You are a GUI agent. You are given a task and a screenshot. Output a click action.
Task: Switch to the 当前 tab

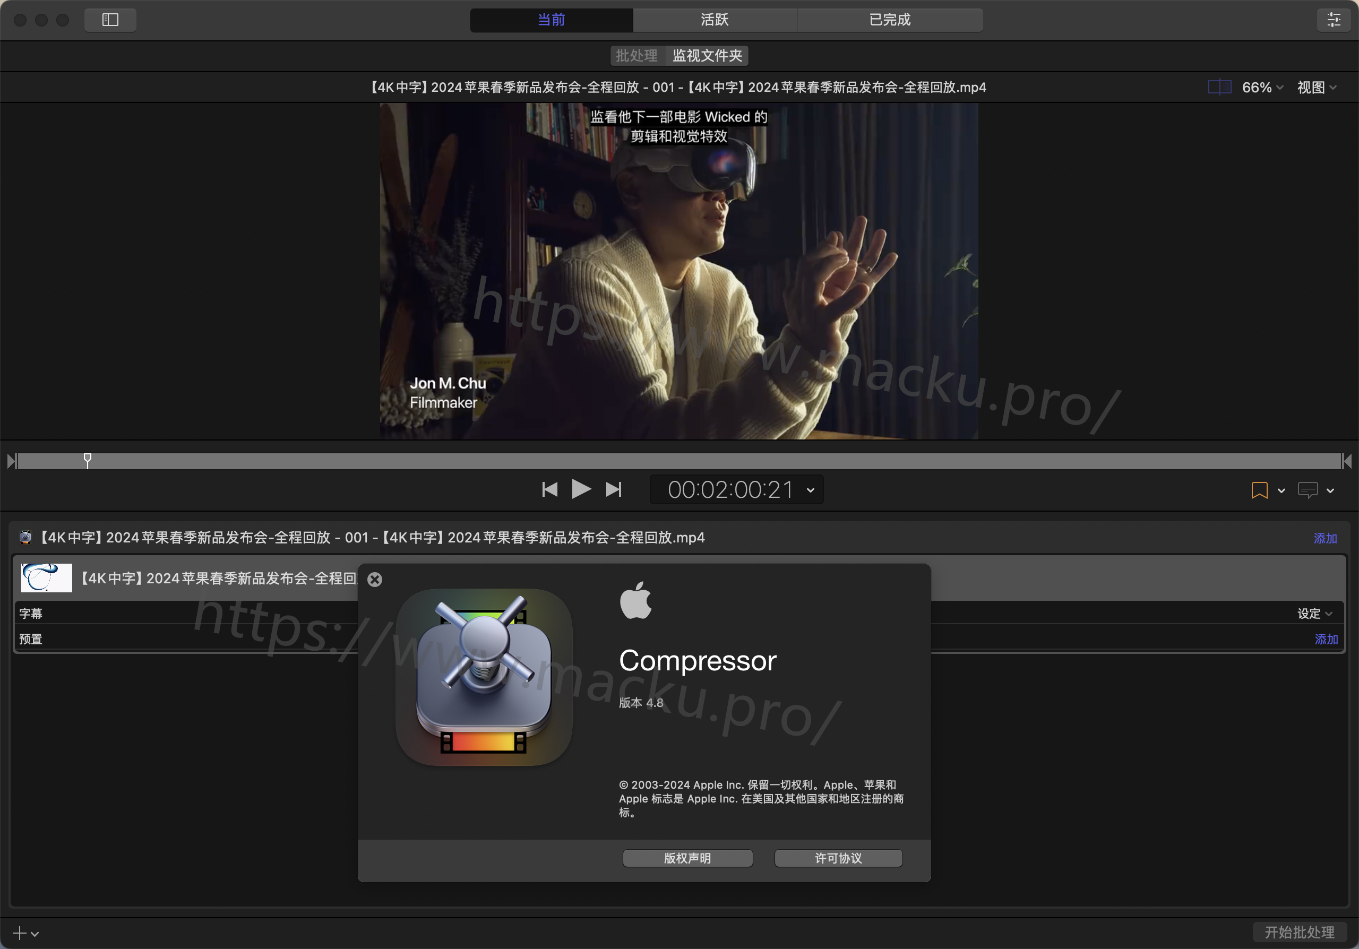click(x=551, y=20)
